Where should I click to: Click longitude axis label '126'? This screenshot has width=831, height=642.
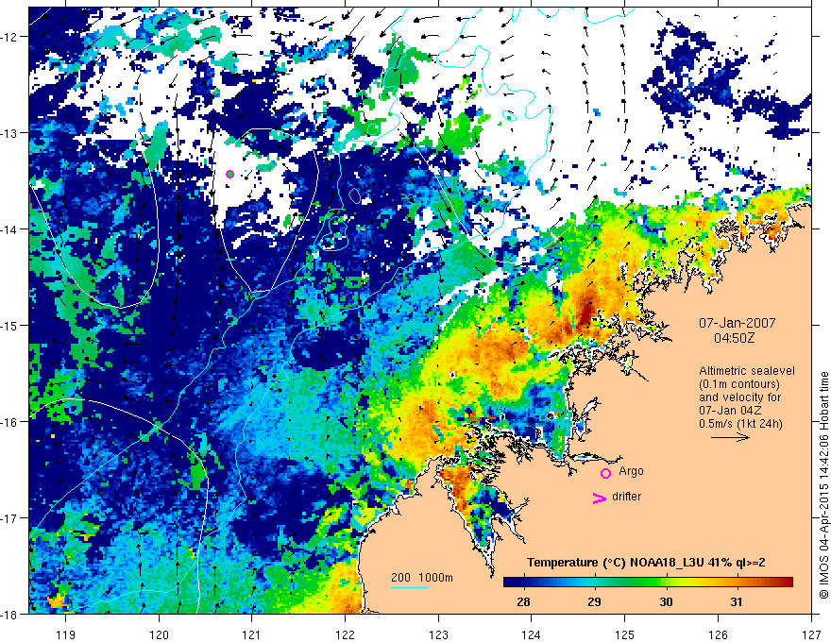point(718,634)
